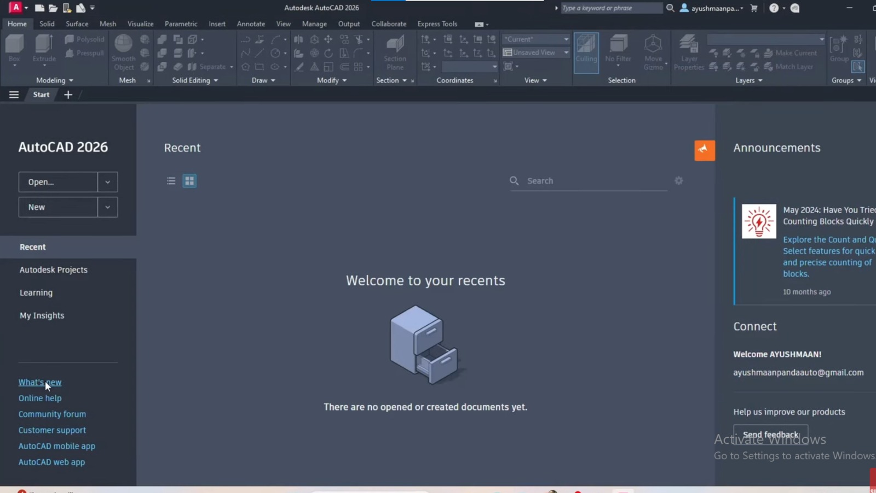Choose the Presspull tool
876x493 pixels.
(85, 53)
